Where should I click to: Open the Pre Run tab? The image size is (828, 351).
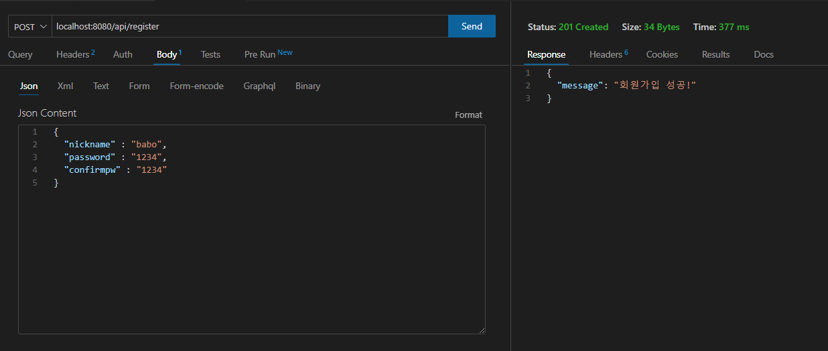tap(268, 54)
